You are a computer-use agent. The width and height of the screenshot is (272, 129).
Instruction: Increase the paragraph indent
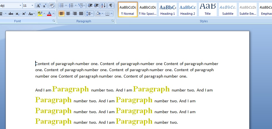96,6
